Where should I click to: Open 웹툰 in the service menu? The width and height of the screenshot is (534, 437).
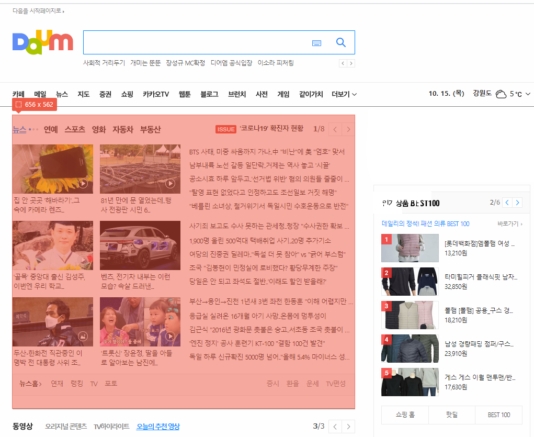(x=185, y=94)
